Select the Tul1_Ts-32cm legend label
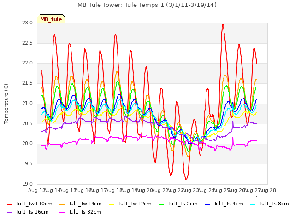Screen dimensions: 295x221 [x=85, y=212]
